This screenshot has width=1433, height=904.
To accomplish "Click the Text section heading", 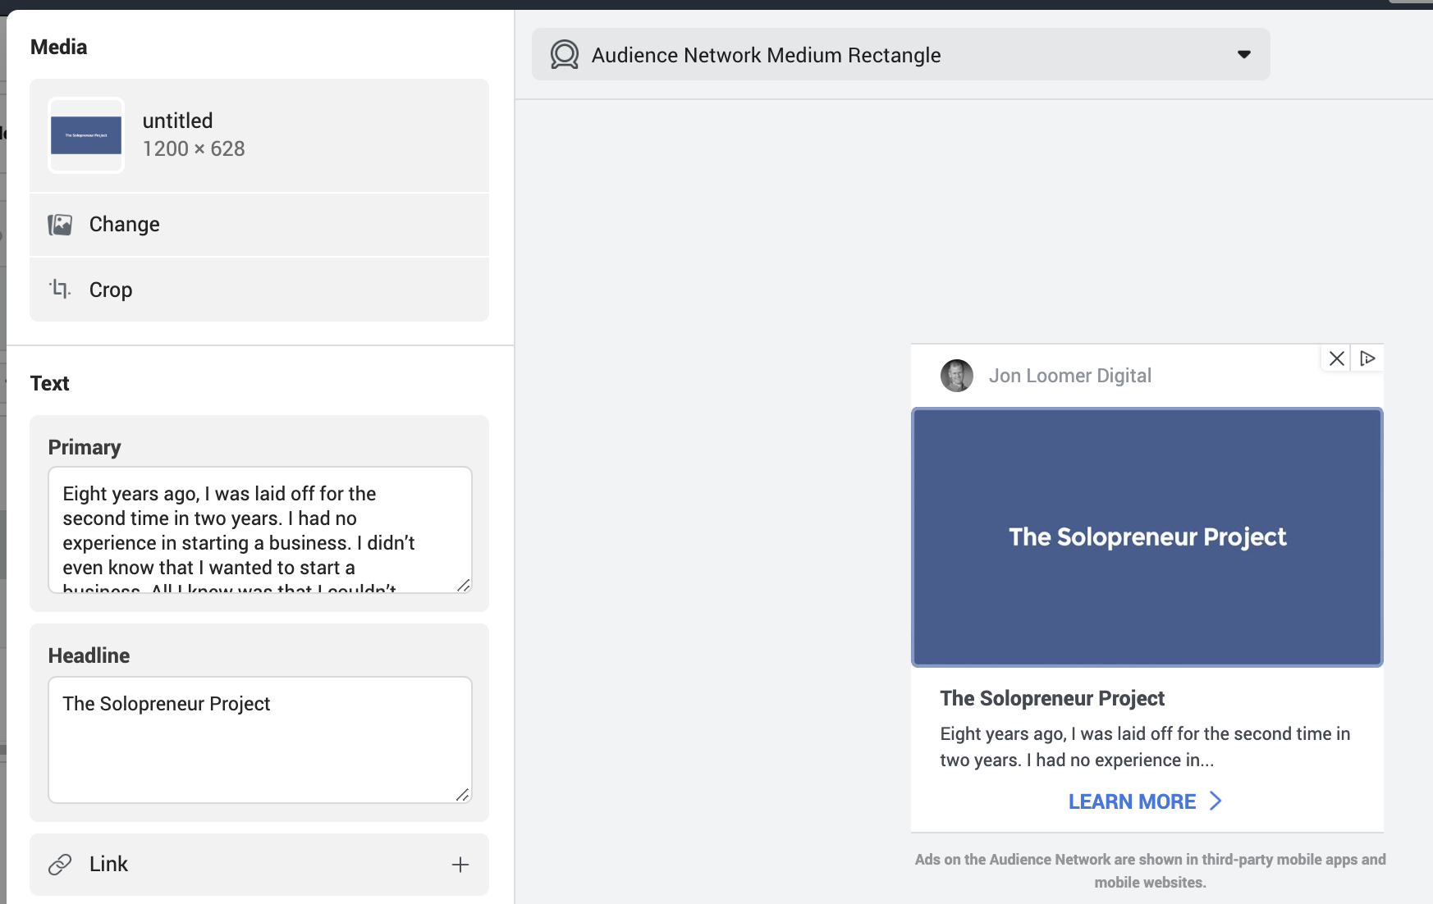I will [x=50, y=383].
